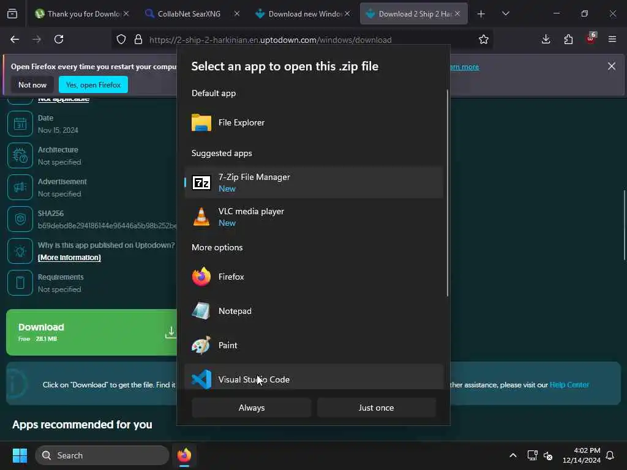The height and width of the screenshot is (470, 627).
Task: Open the extensions puzzle icon
Action: click(568, 39)
